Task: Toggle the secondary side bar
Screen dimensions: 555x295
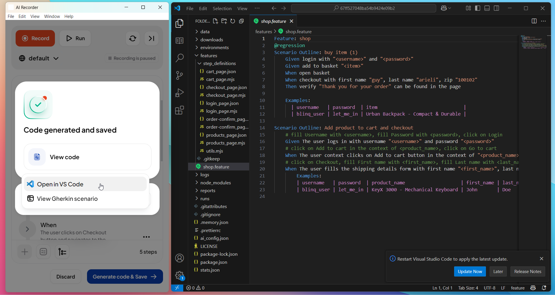Action: (x=496, y=8)
